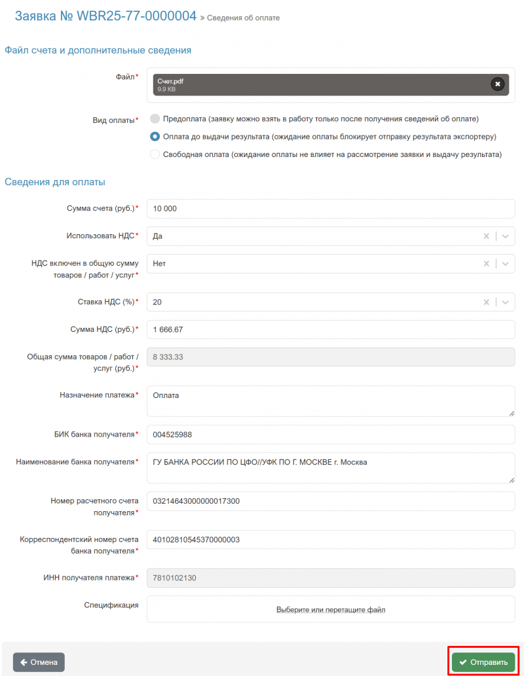Edit the Номер расчетного счета field
This screenshot has width=524, height=676.
[x=331, y=501]
